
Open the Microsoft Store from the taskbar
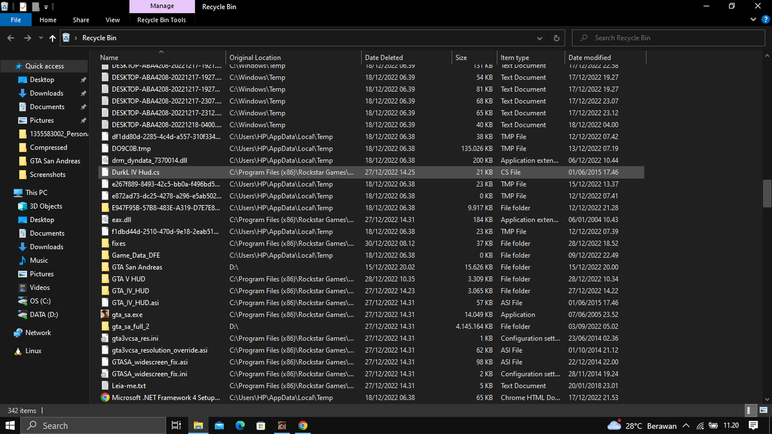click(261, 426)
